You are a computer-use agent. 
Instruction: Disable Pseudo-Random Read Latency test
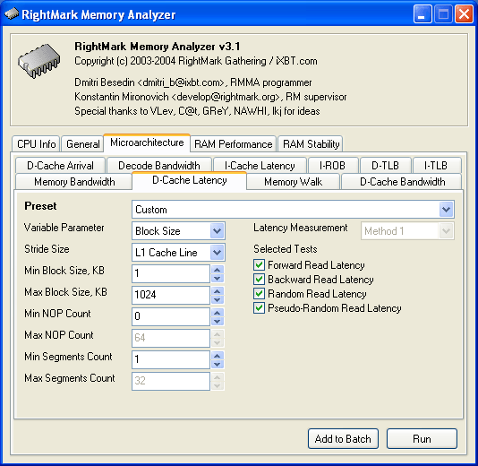259,307
